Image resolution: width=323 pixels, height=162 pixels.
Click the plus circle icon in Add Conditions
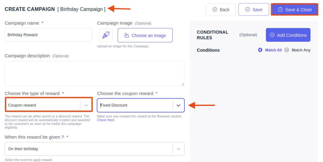272,35
